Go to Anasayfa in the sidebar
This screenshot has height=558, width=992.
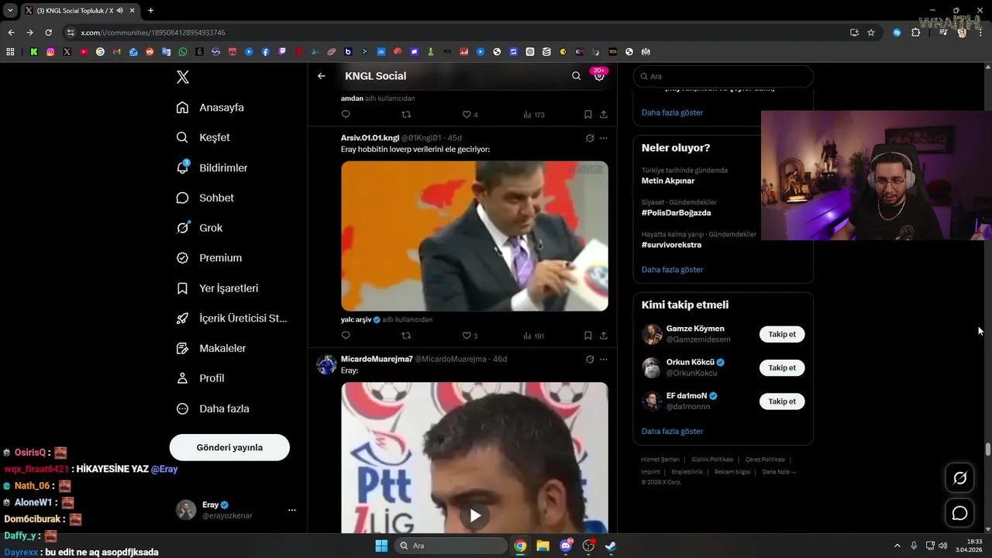point(210,108)
